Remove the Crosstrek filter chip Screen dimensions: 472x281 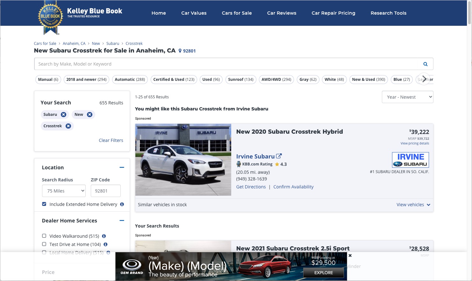click(68, 126)
